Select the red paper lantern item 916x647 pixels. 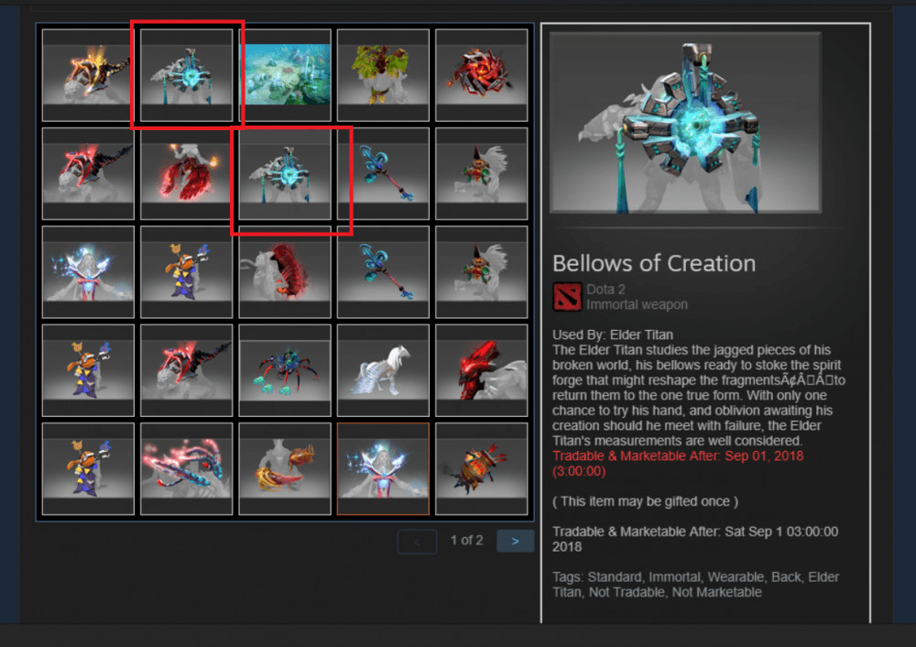tap(482, 468)
